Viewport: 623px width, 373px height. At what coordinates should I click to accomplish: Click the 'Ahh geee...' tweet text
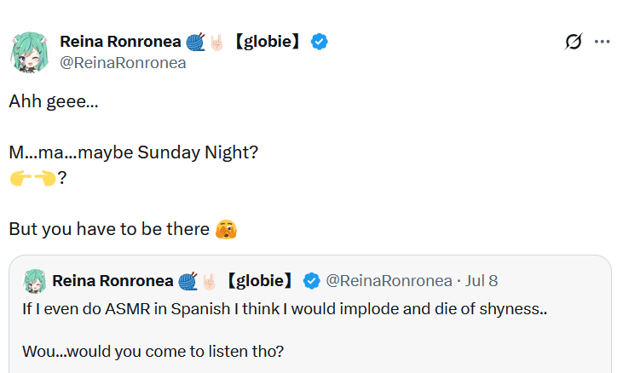[54, 100]
